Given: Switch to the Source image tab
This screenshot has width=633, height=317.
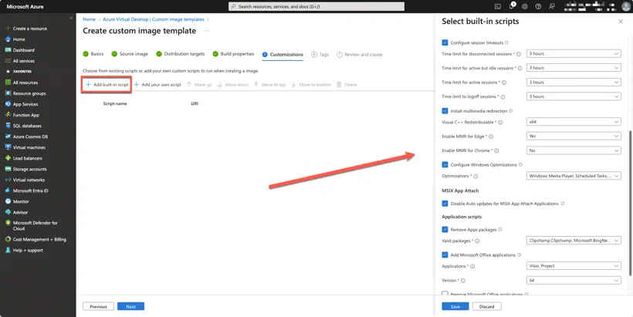Looking at the screenshot, I should tap(130, 54).
